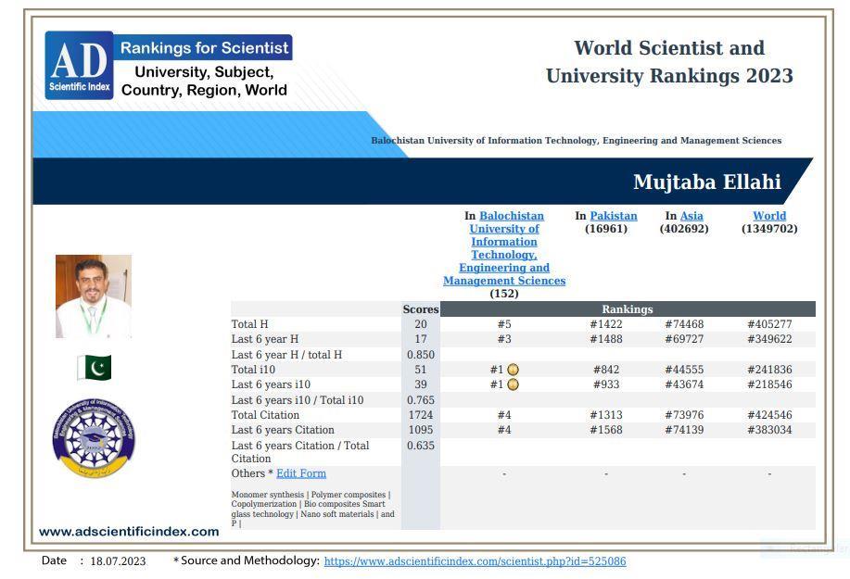
Task: Click the Scores column header
Action: [421, 309]
